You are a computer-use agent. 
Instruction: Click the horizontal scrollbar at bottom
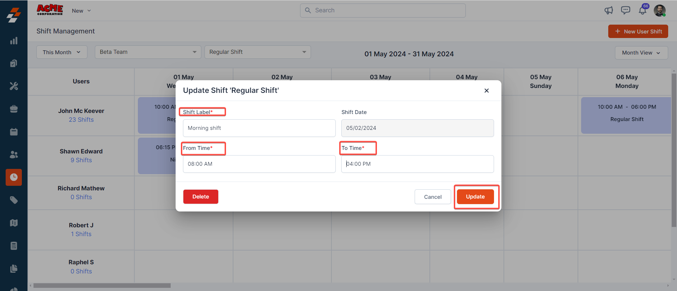102,286
